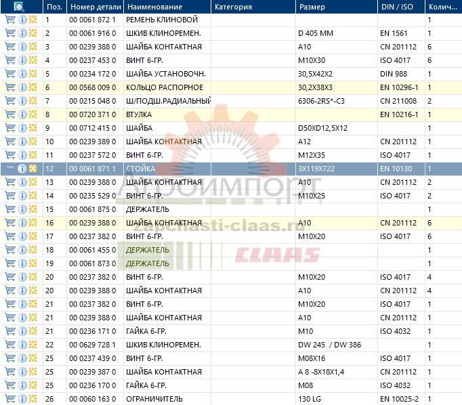Image resolution: width=462 pixels, height=405 pixels.
Task: Click size DW 245 / DW 386
Action: click(329, 345)
